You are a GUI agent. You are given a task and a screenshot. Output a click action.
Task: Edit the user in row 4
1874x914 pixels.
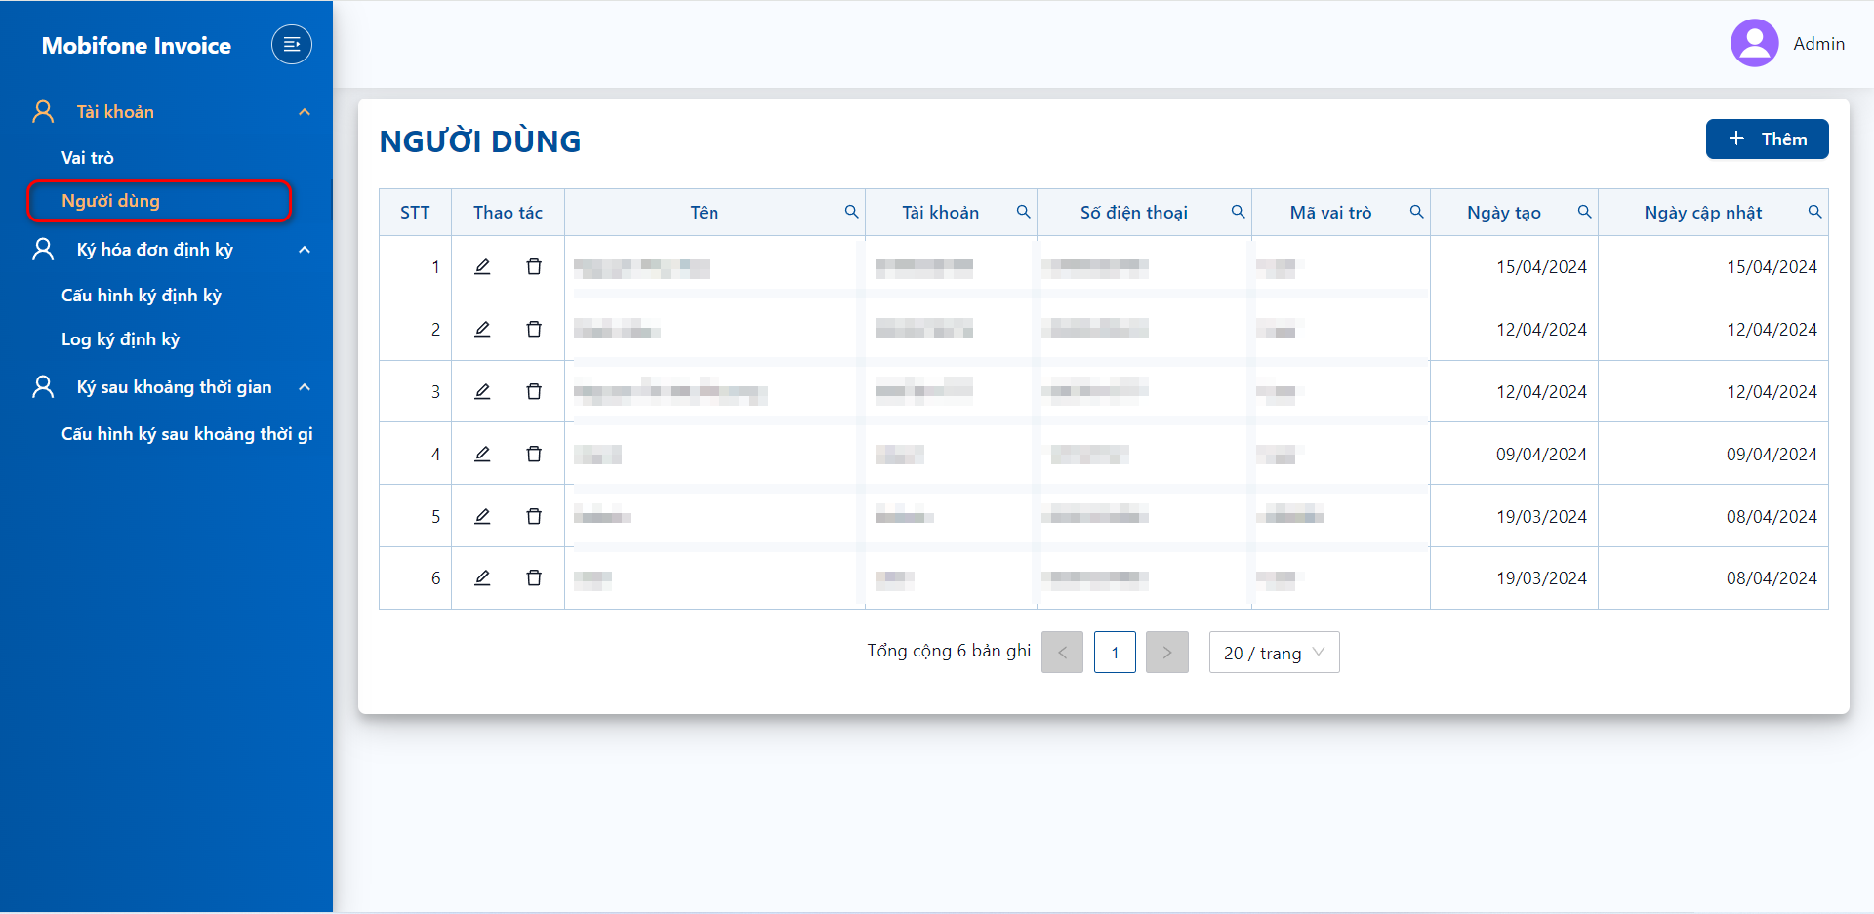coord(482,454)
